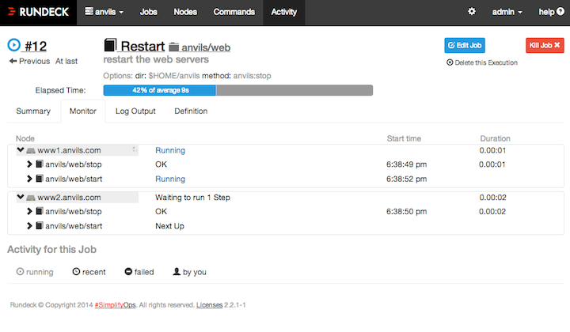Screen dimensions: 570x332
Task: Click the 6:38:52 pm start time
Action: 406,179
